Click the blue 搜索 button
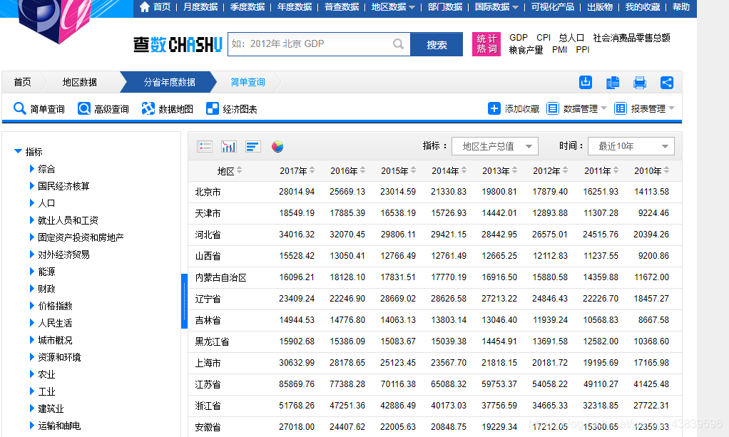Viewport: 729px width, 437px height. pyautogui.click(x=437, y=44)
